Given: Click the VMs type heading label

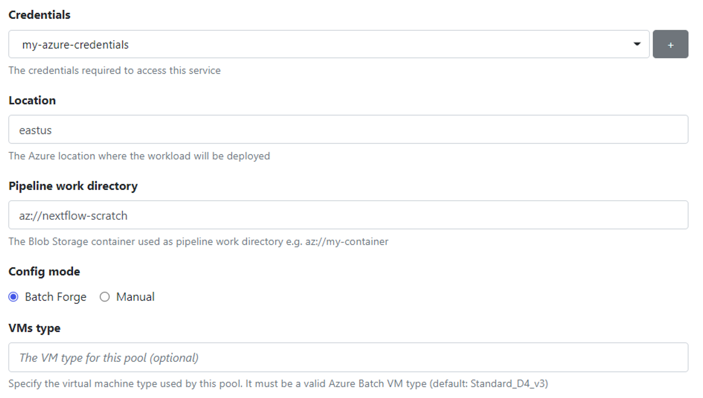Looking at the screenshot, I should (x=34, y=328).
